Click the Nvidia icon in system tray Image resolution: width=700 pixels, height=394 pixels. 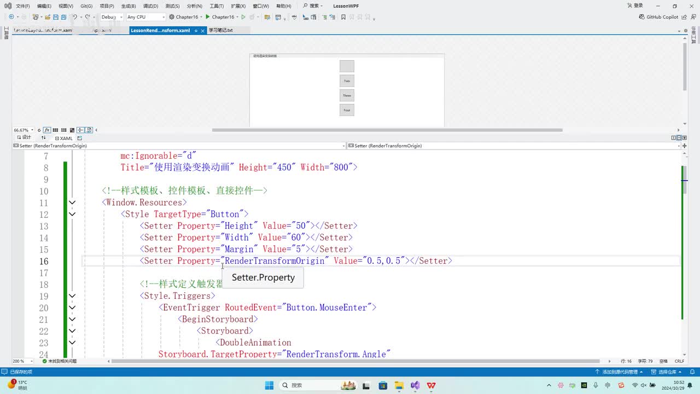click(x=584, y=385)
